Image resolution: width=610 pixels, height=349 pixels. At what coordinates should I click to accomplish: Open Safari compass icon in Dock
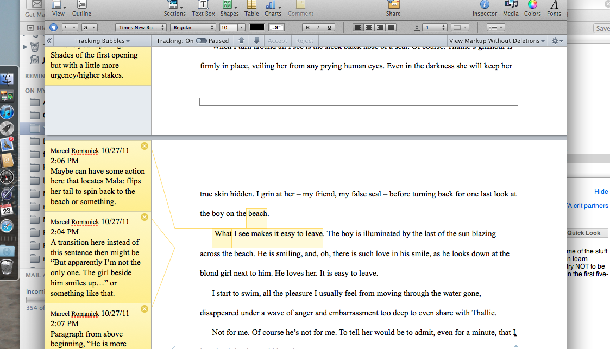[x=7, y=226]
